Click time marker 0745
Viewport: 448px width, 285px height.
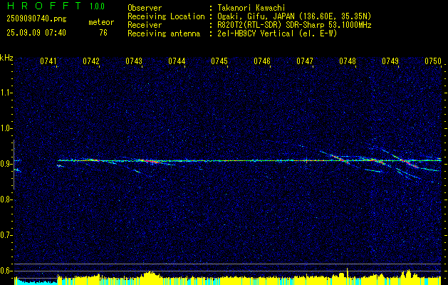point(219,61)
